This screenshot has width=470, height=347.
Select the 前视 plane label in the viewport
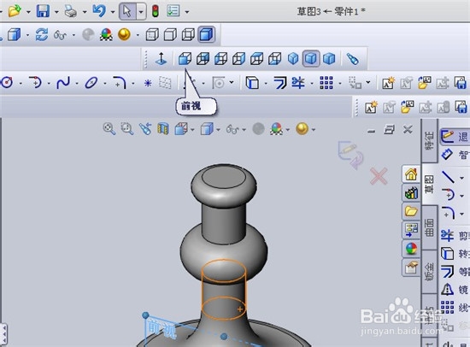pos(162,329)
